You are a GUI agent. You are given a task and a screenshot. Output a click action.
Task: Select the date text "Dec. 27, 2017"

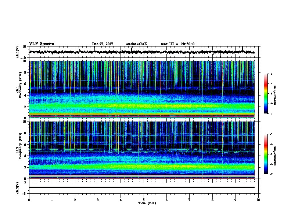click(x=103, y=44)
